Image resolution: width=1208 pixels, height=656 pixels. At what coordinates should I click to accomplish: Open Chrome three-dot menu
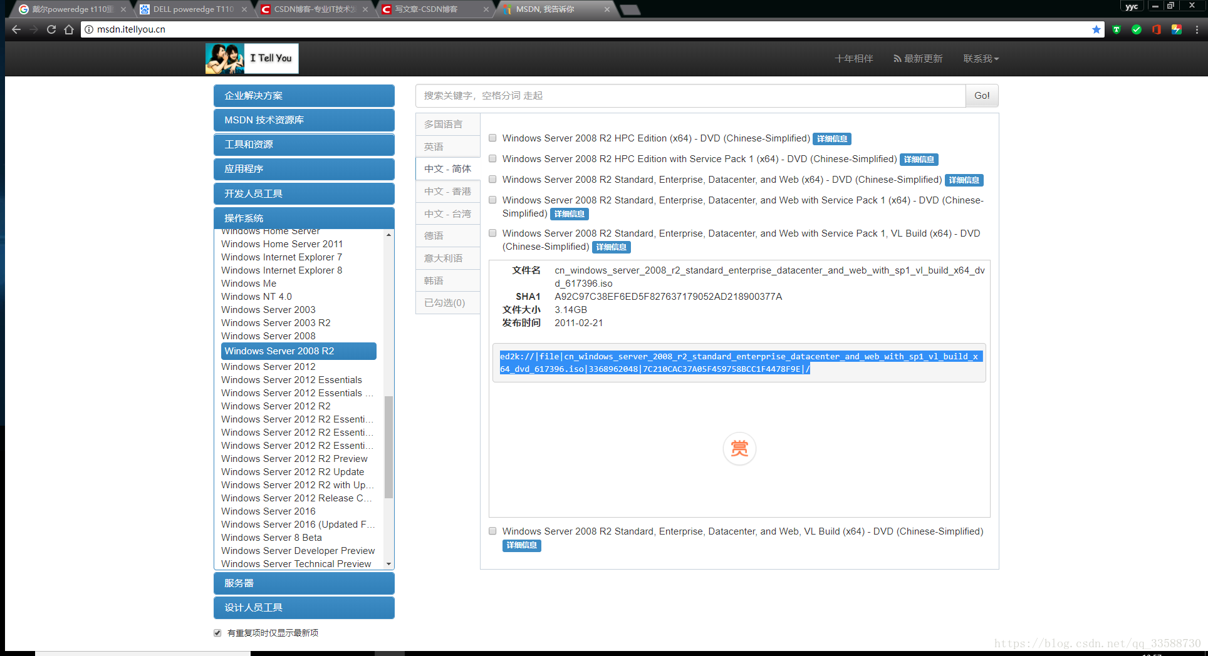pyautogui.click(x=1197, y=29)
